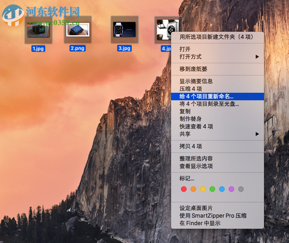
Task: Expand the 共享 submenu arrow
Action: (x=257, y=134)
